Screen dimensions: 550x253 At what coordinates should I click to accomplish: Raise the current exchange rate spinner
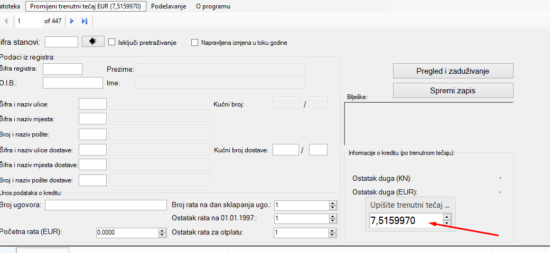click(x=447, y=217)
